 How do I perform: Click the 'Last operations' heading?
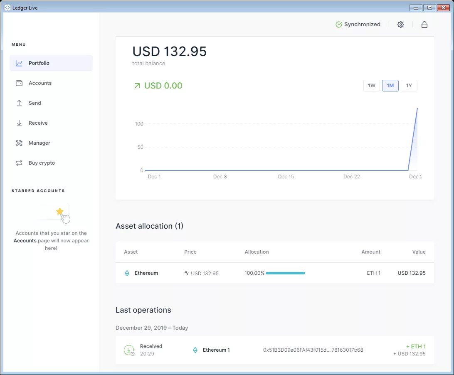(x=143, y=310)
